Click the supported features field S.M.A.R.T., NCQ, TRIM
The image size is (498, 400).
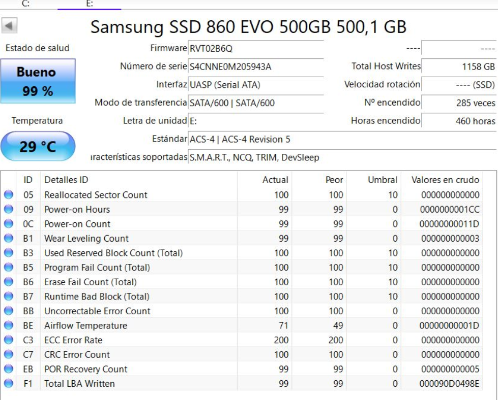tap(342, 157)
